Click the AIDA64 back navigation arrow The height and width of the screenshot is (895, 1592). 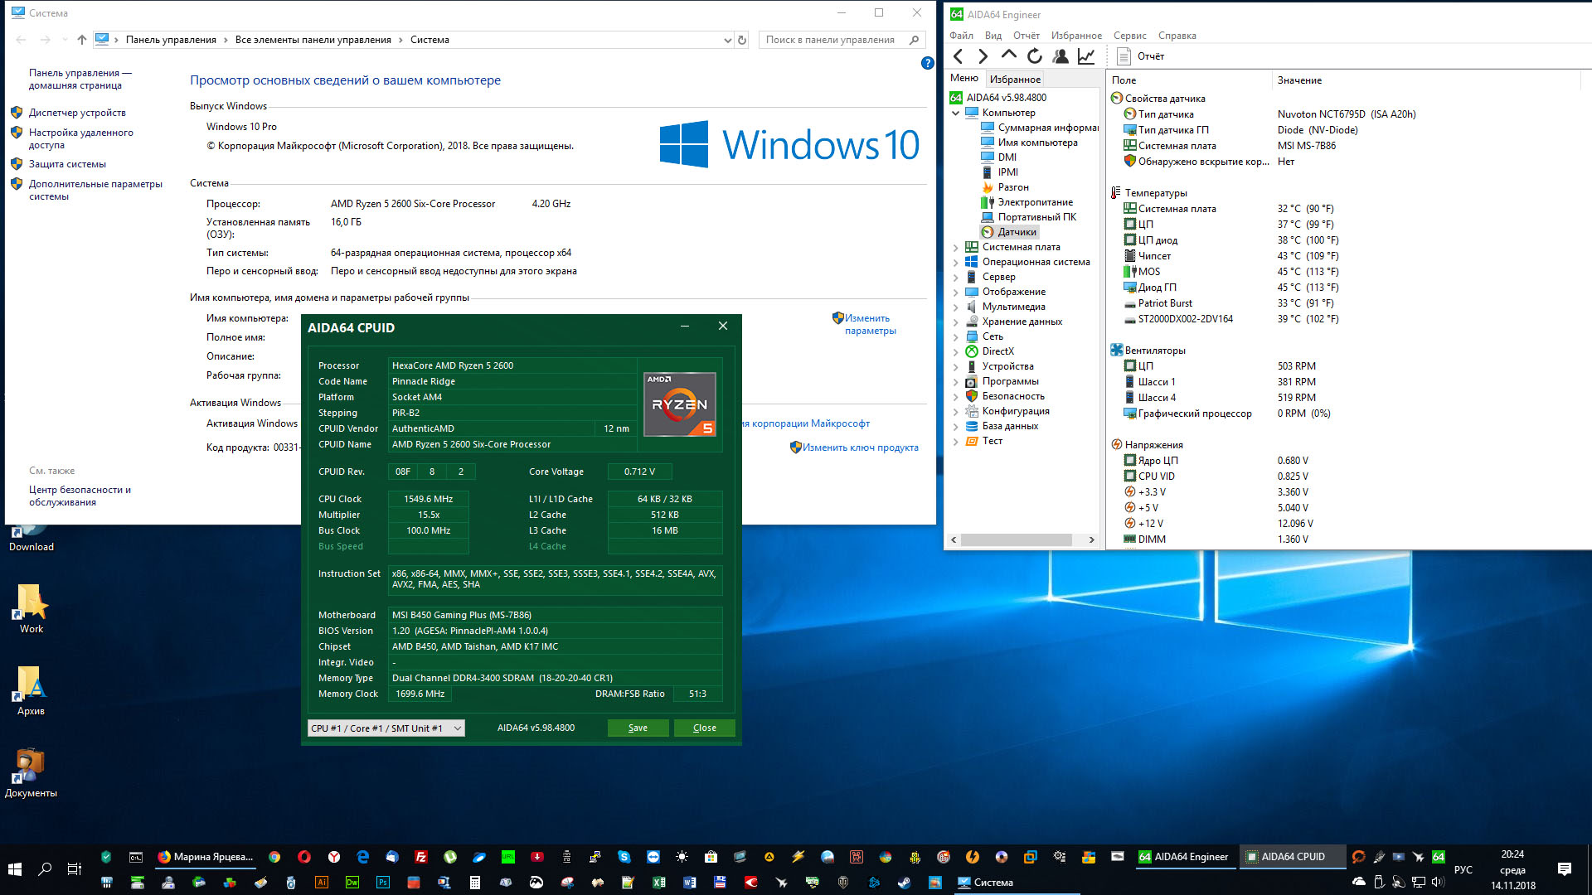click(959, 56)
